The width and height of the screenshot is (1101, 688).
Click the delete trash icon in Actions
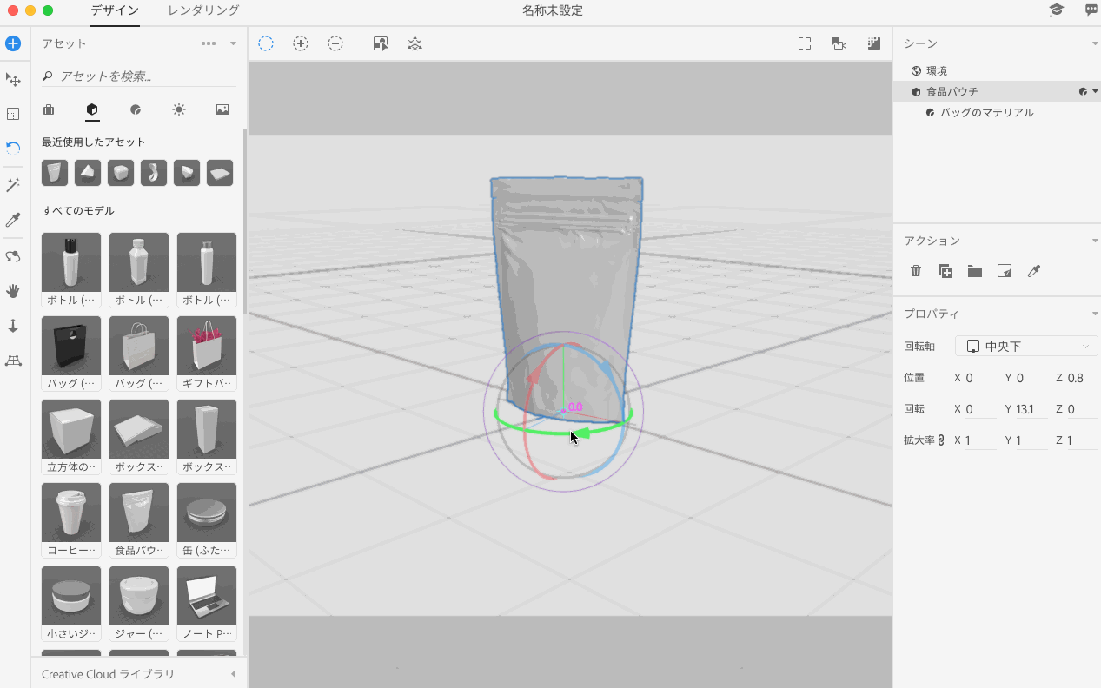916,271
